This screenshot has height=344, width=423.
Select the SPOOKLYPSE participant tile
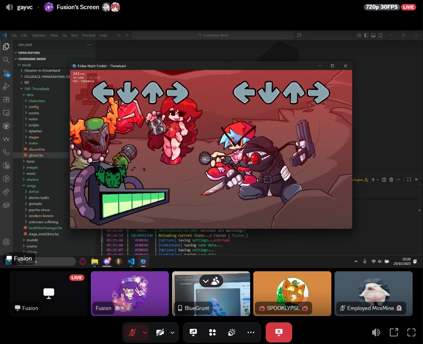pos(292,294)
